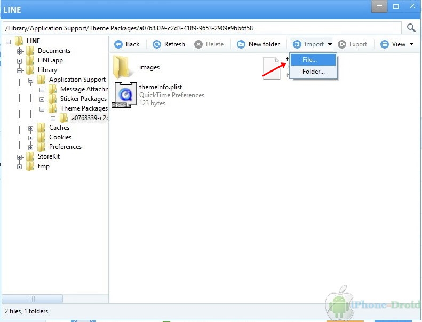Click the Preferences tree label
The image size is (422, 322).
tap(65, 147)
